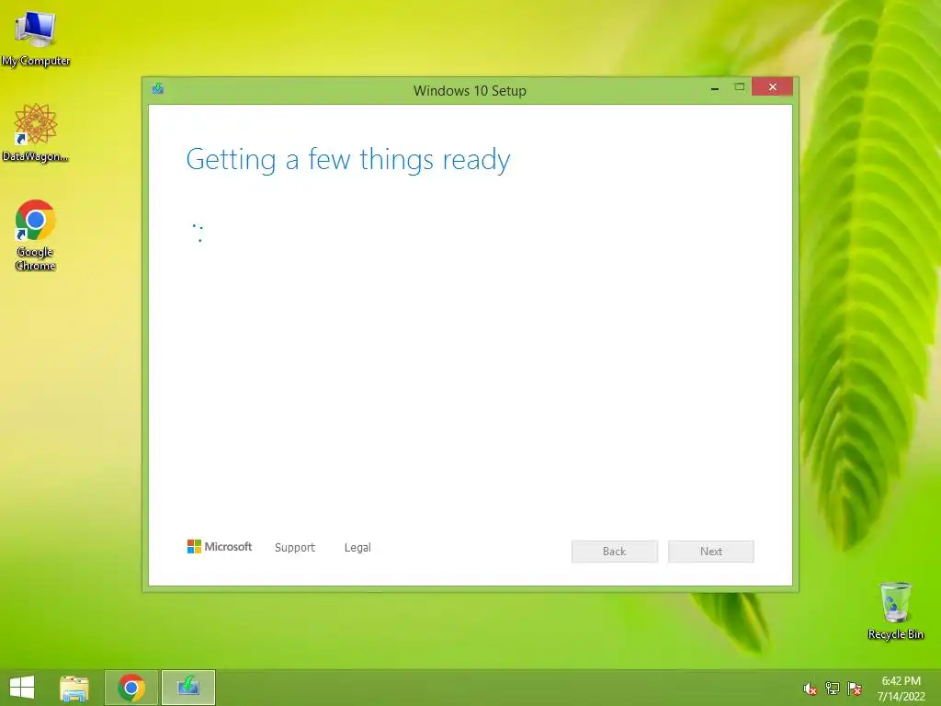Click the Microsoft logo
This screenshot has width=941, height=706.
[220, 547]
